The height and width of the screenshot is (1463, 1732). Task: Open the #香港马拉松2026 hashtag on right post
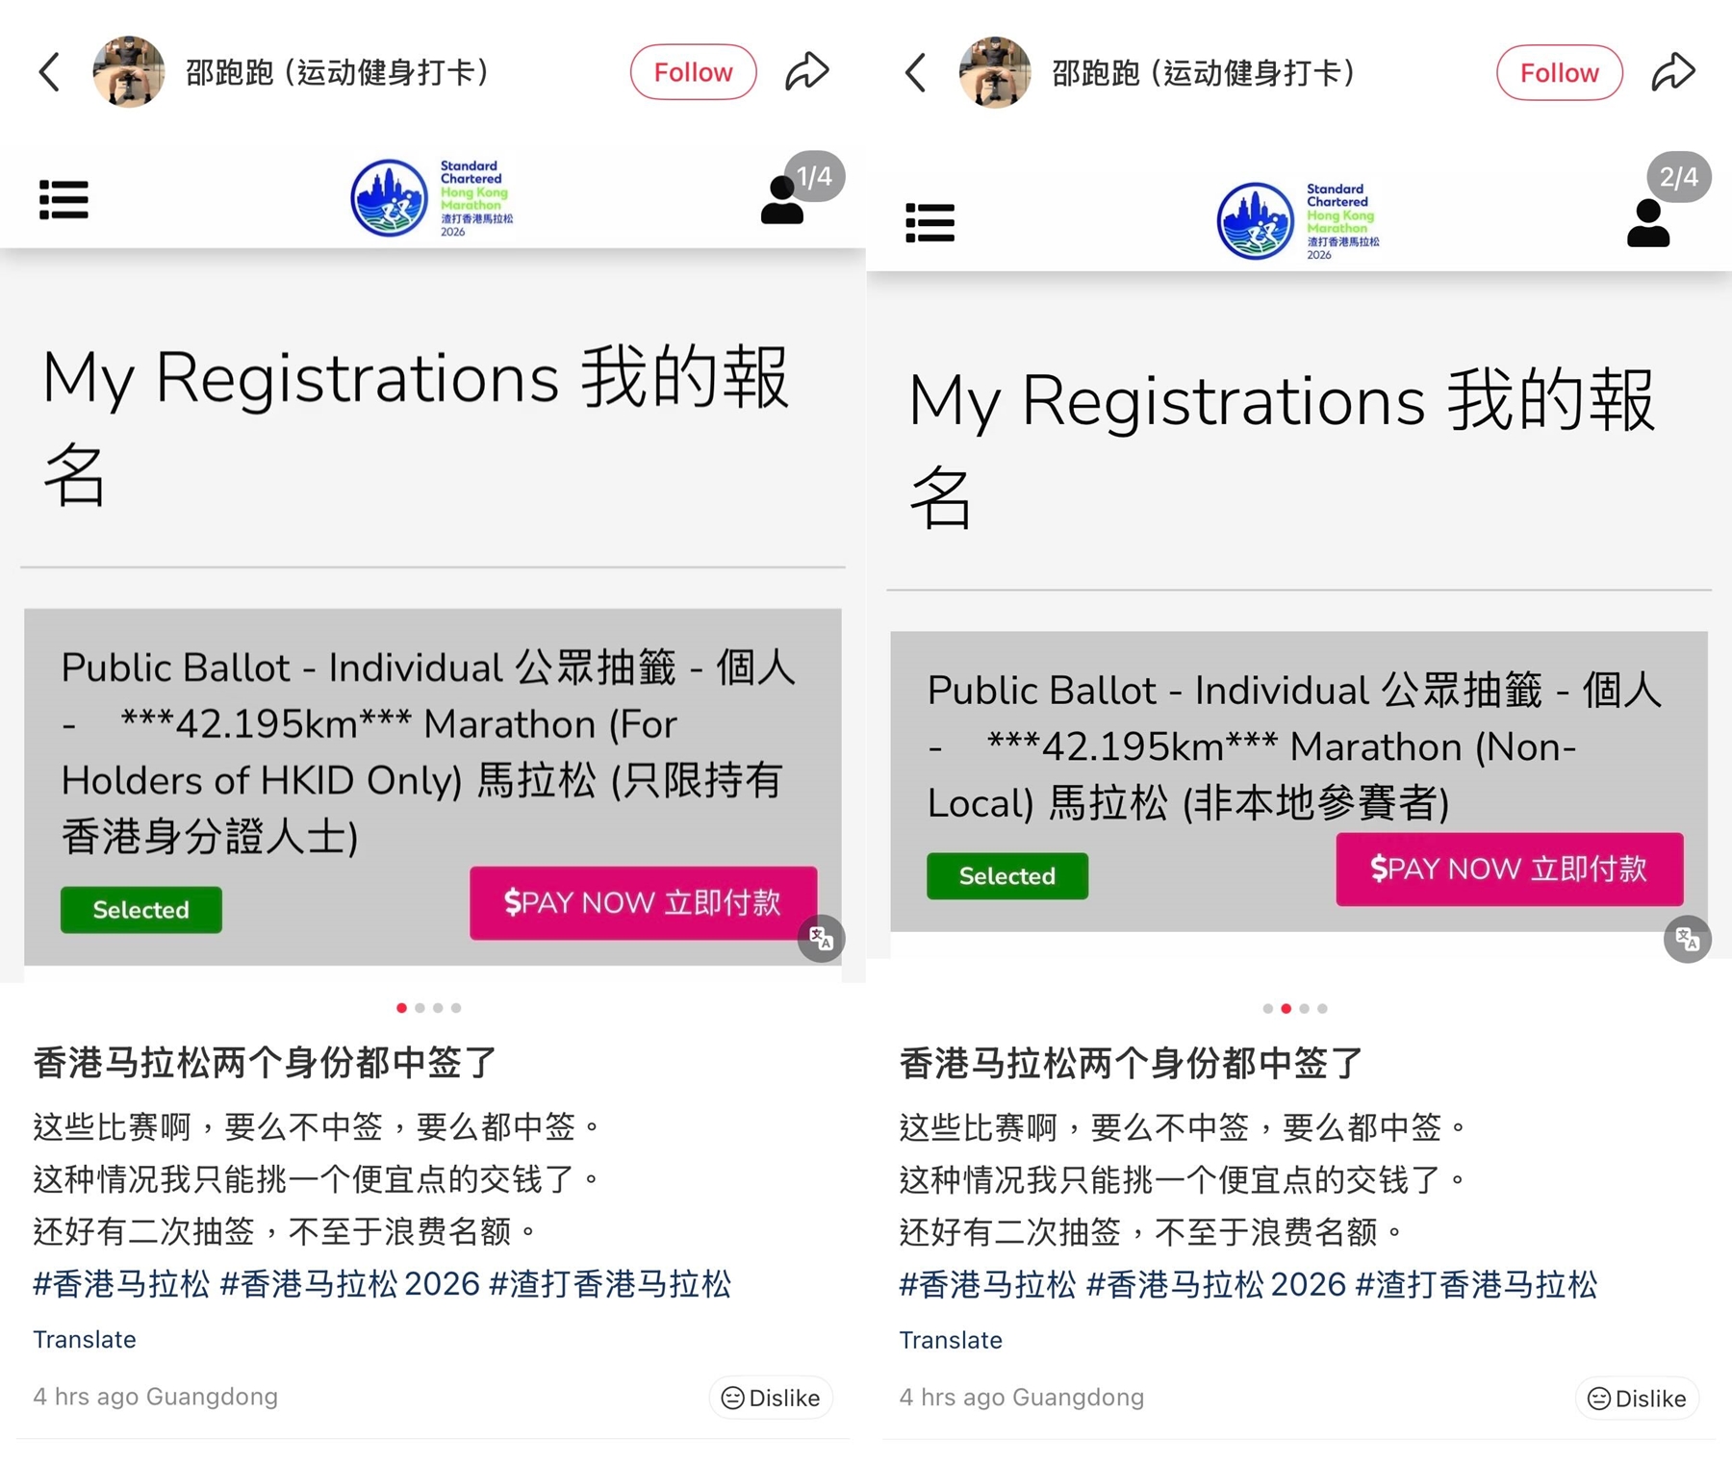[x=1216, y=1285]
